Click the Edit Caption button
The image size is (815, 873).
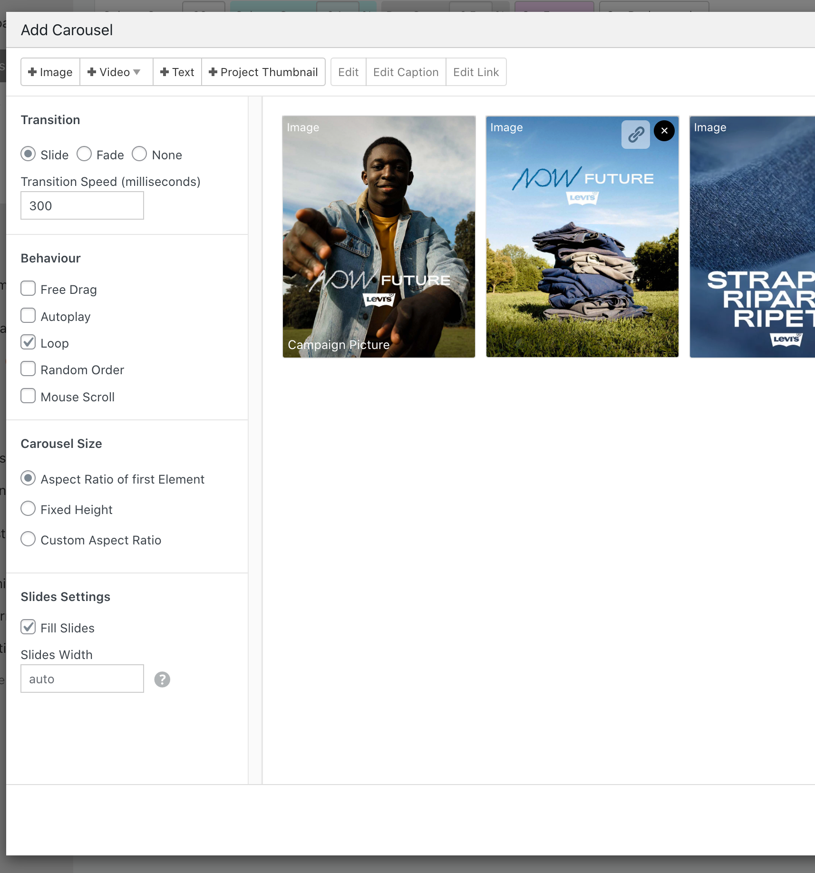coord(406,72)
